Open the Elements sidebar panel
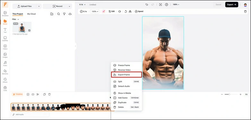This screenshot has width=251, height=120. click(5, 72)
